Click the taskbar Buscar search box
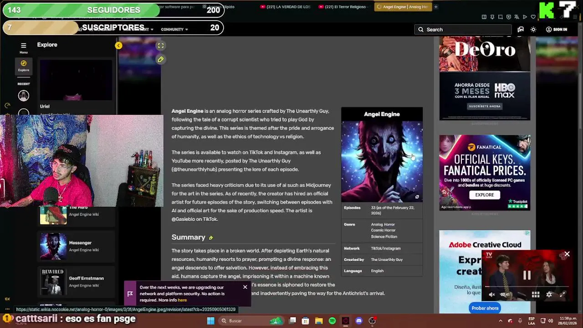Image resolution: width=583 pixels, height=328 pixels. coord(251,321)
